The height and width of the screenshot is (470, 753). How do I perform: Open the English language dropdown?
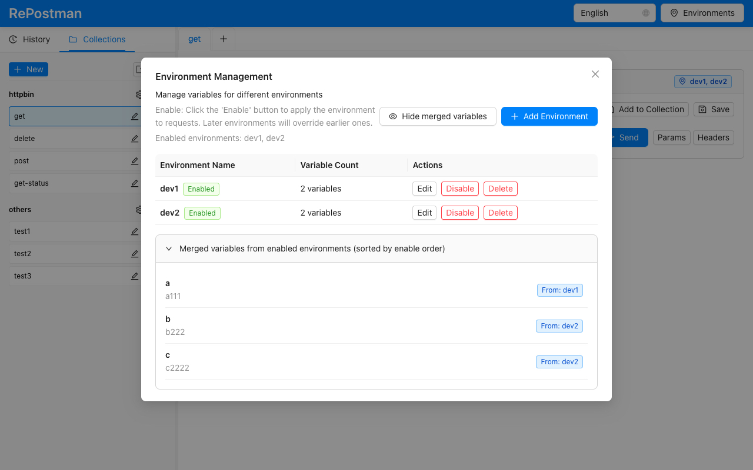pyautogui.click(x=614, y=13)
